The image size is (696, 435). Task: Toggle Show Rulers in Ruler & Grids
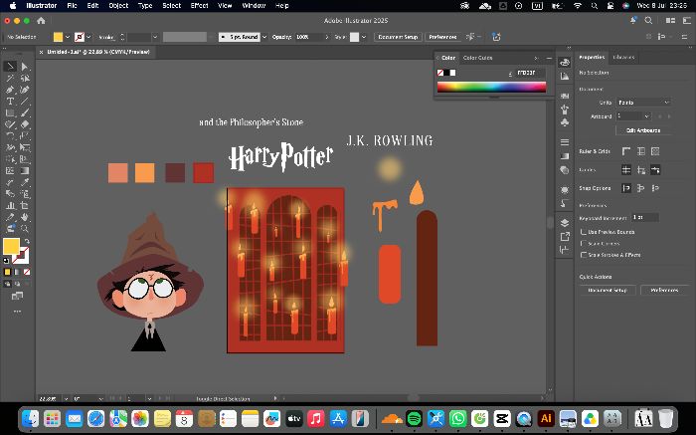(625, 151)
